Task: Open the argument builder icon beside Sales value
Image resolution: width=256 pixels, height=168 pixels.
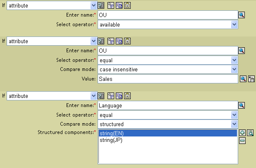Action: (251, 79)
